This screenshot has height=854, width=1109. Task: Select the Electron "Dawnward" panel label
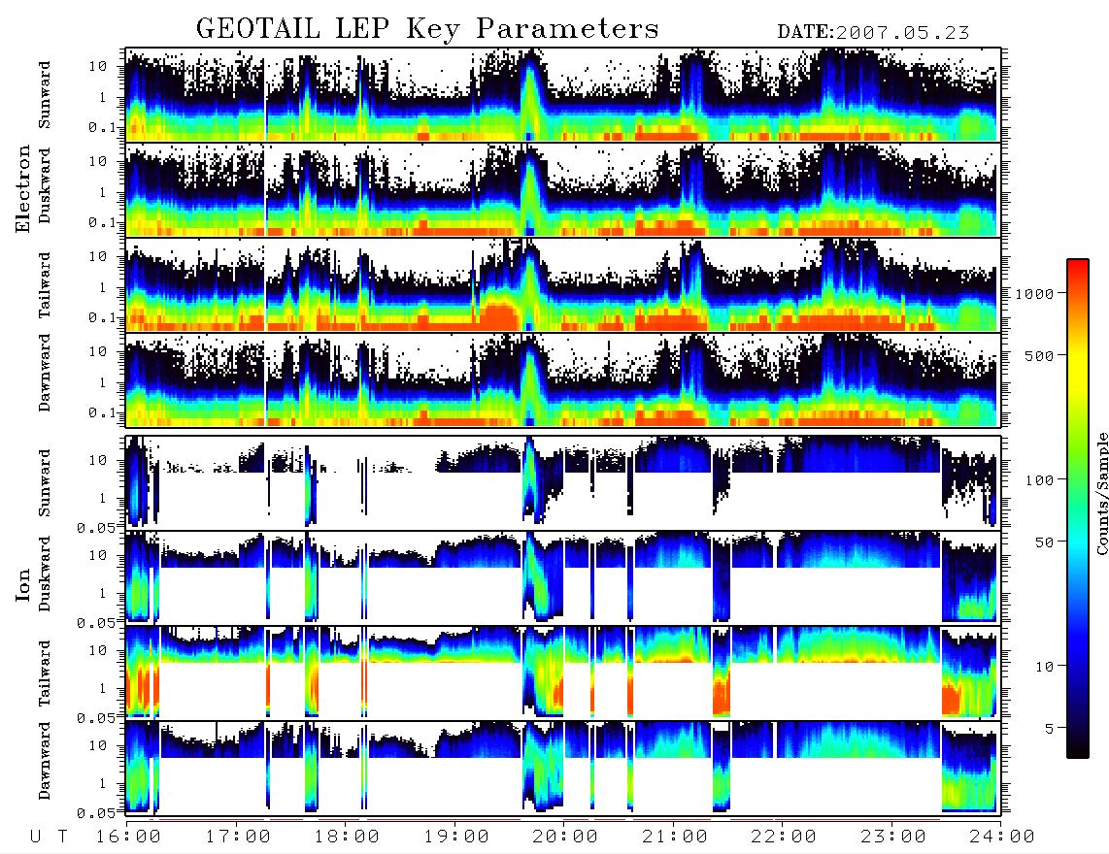45,373
